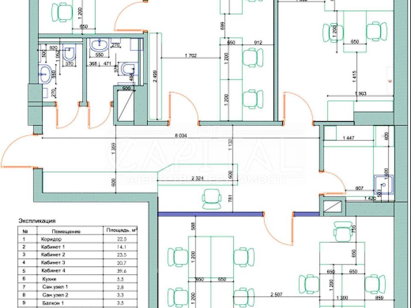
Task: Click the Площадь, м² column header
Action: (122, 231)
